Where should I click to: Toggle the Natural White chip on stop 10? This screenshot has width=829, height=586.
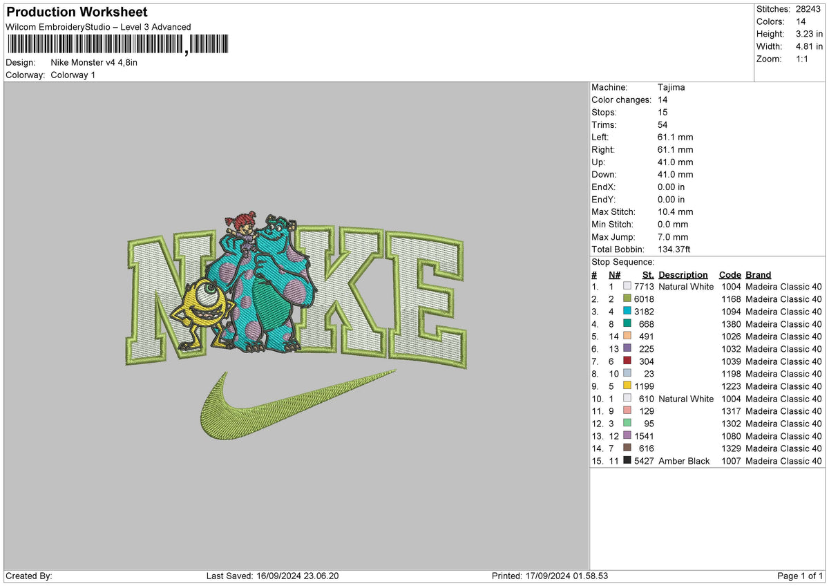pyautogui.click(x=628, y=399)
